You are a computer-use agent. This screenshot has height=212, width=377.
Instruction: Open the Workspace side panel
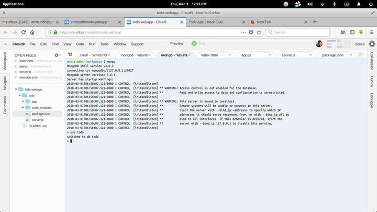pos(5,61)
